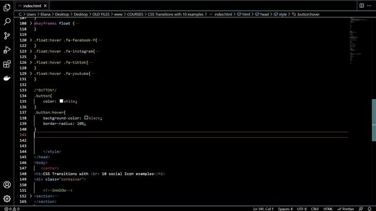The image size is (376, 211).
Task: Open Source Control view
Action: (x=7, y=36)
